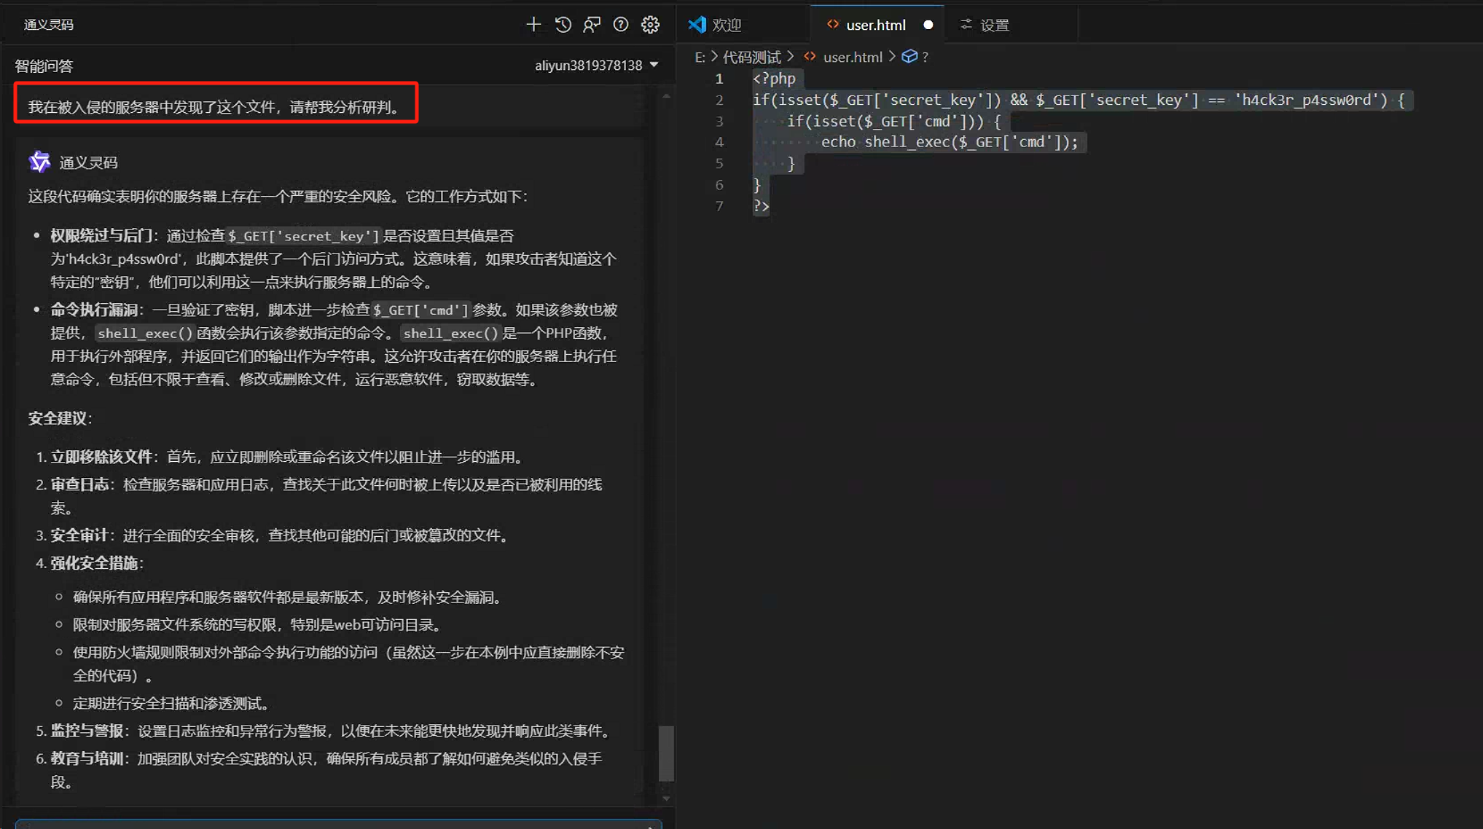Image resolution: width=1483 pixels, height=829 pixels.
Task: Click the Tongyi Lingma avatar logo
Action: 39,162
